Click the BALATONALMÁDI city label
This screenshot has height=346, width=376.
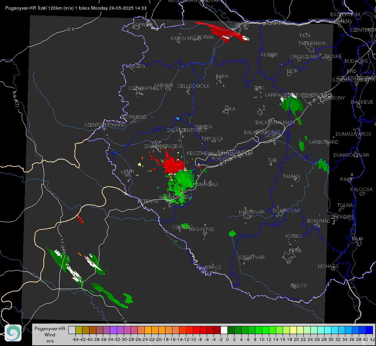pos(275,123)
